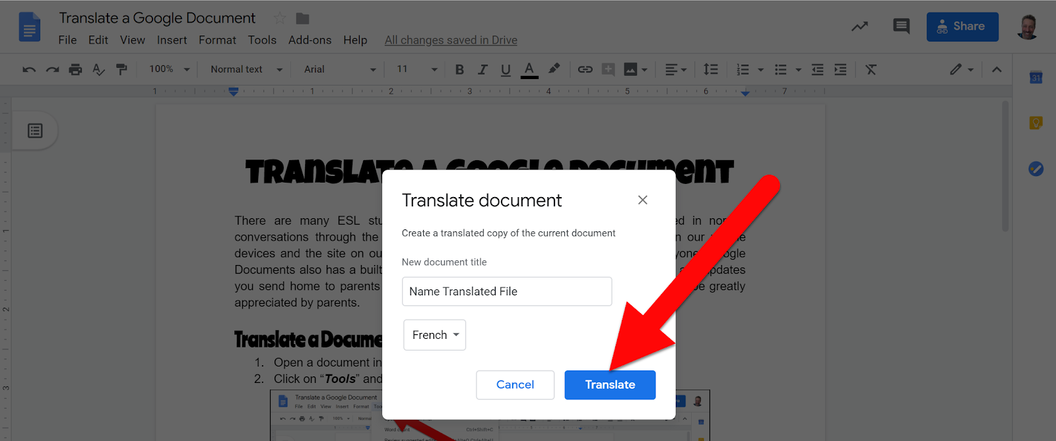Open the numbered list options arrow
This screenshot has width=1056, height=441.
click(x=760, y=69)
